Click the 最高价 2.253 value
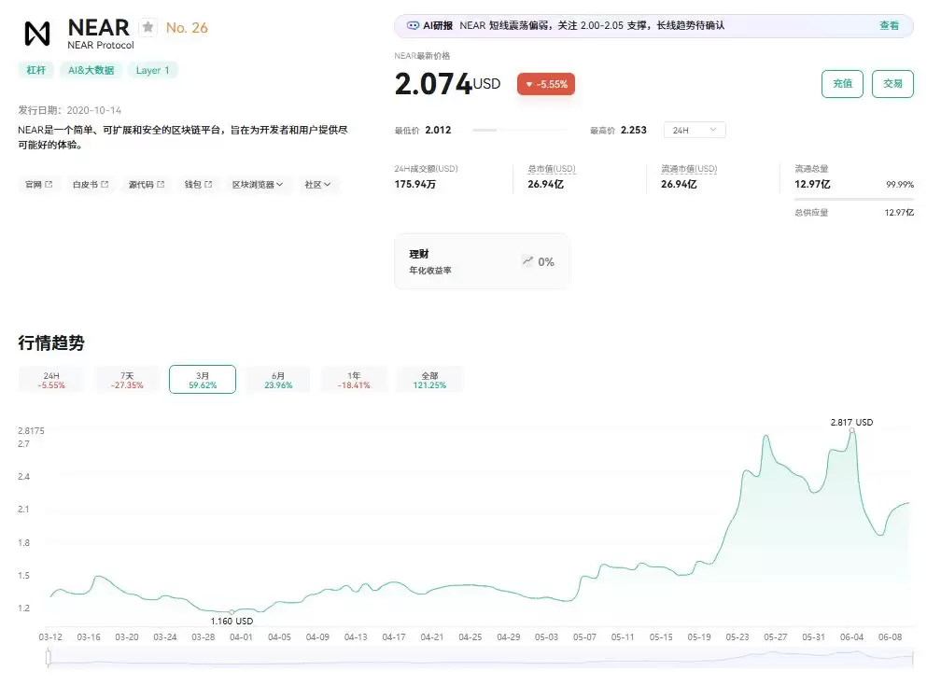 coord(633,131)
